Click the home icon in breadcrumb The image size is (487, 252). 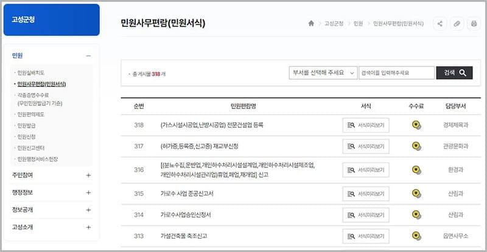[x=311, y=24]
